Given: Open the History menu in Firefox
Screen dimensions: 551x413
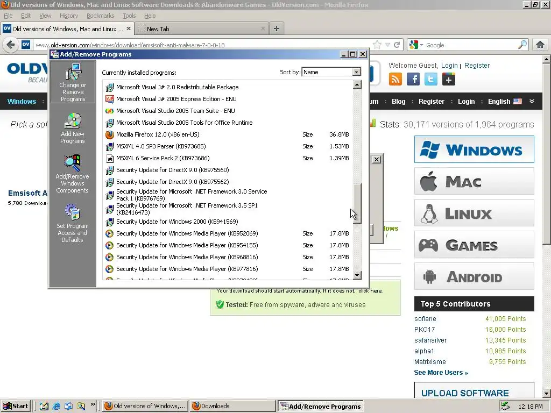Looking at the screenshot, I should [x=69, y=16].
